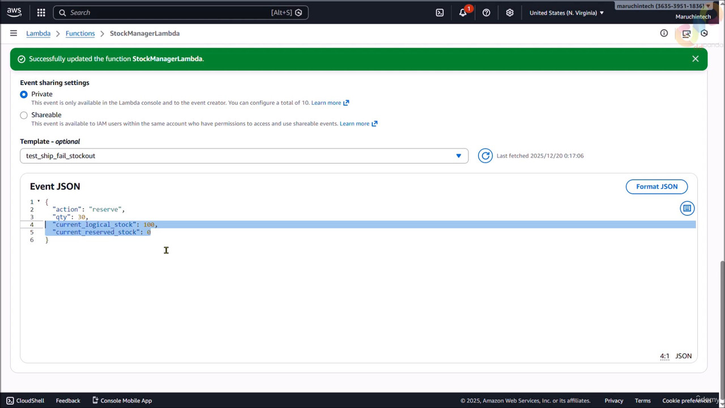Open the AWS home logo
The image size is (725, 408).
point(14,12)
